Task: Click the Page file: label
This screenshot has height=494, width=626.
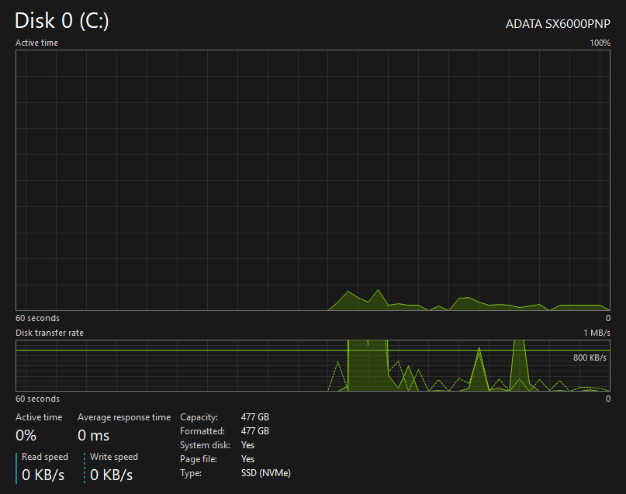Action: (199, 459)
